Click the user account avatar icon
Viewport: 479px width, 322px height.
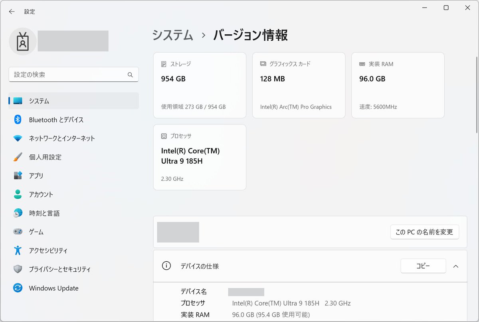pyautogui.click(x=23, y=41)
